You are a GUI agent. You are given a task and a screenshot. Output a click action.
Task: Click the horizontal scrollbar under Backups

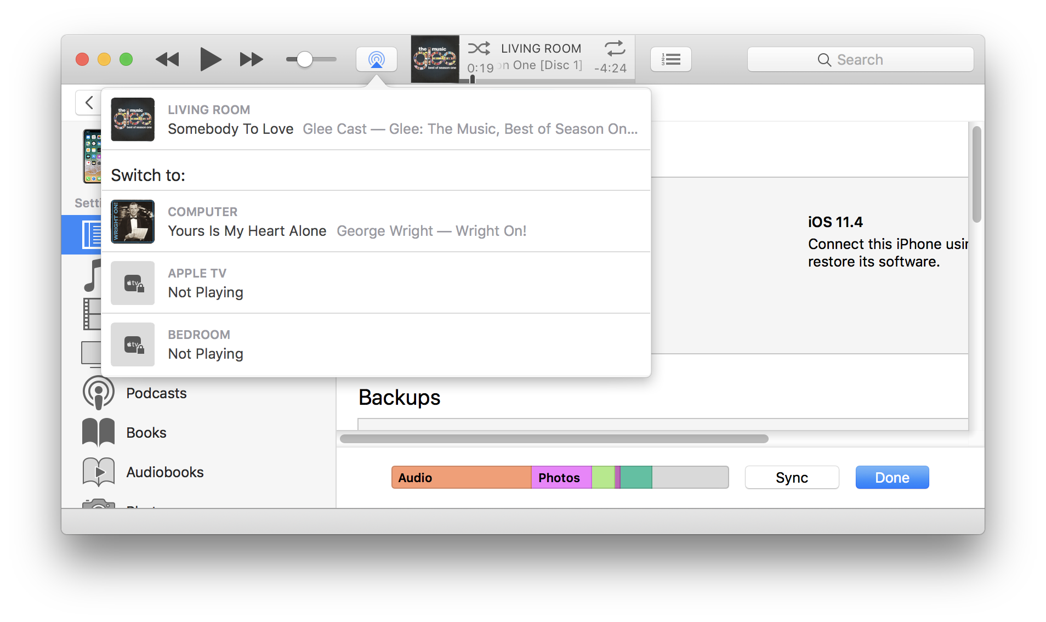point(554,439)
